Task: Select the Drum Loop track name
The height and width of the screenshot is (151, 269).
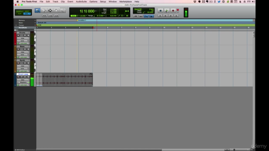Action: click(x=23, y=74)
